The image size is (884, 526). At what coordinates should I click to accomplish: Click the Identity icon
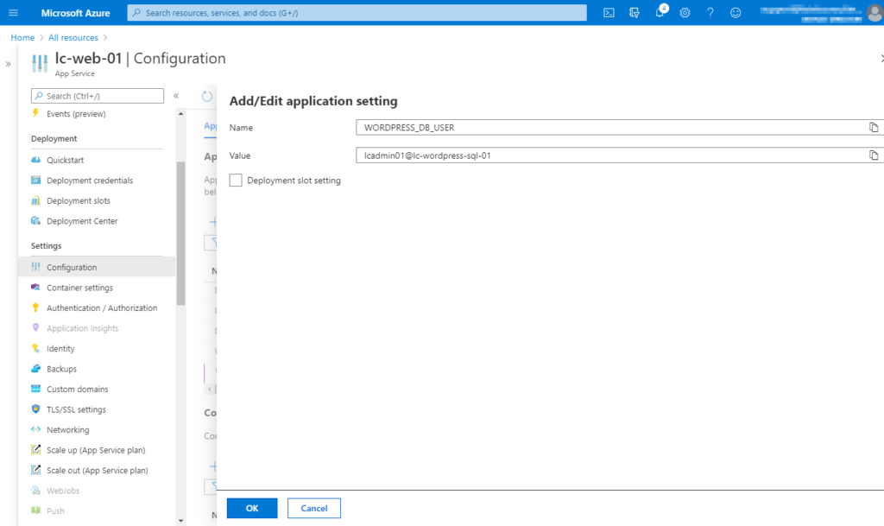(36, 348)
